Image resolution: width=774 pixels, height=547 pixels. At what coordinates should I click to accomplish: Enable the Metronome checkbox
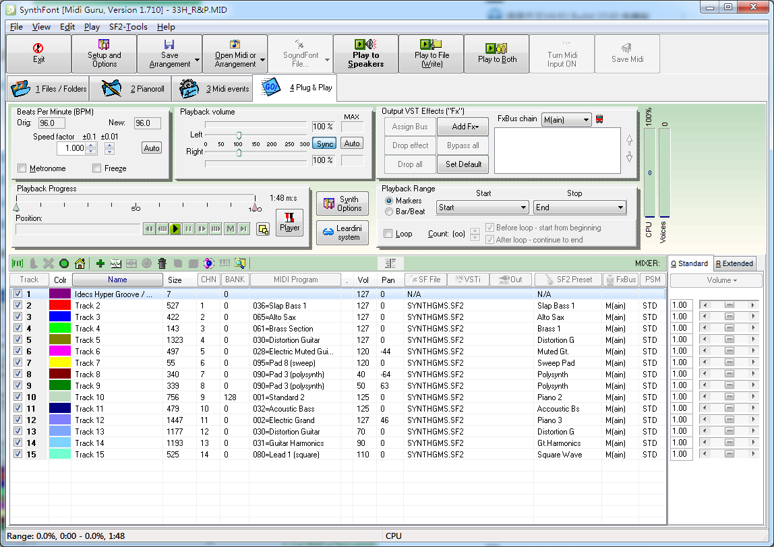[x=22, y=168]
